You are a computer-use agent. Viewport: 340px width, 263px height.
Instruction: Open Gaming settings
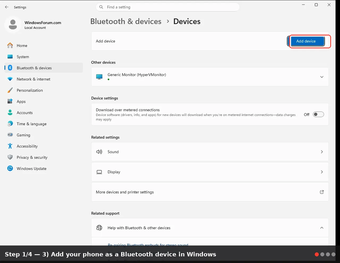[x=44, y=135]
